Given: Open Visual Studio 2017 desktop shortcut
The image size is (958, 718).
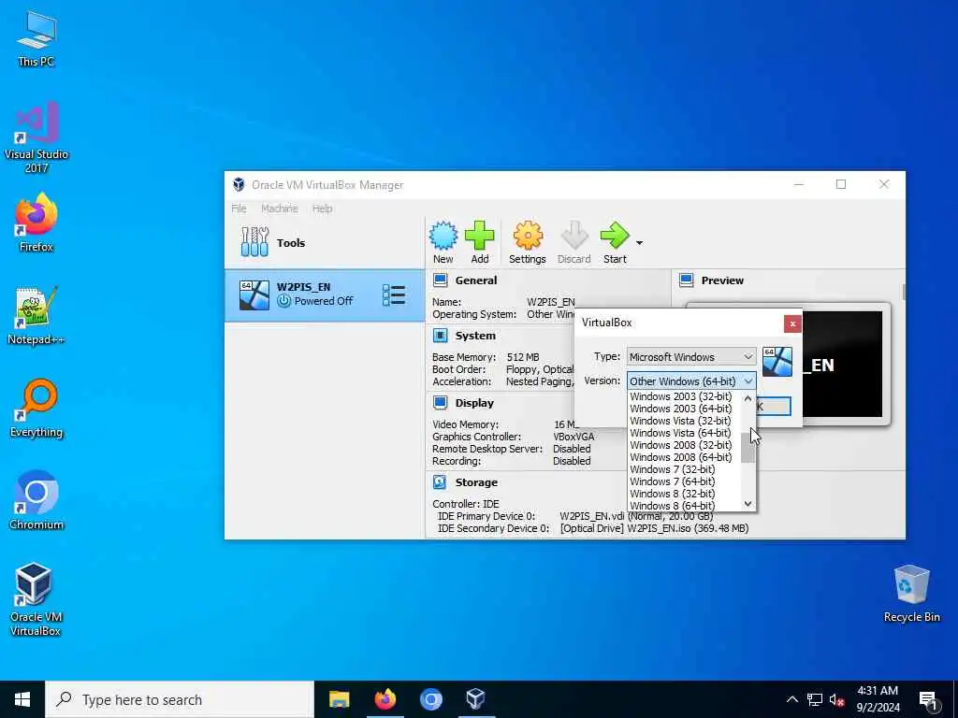Looking at the screenshot, I should (36, 137).
